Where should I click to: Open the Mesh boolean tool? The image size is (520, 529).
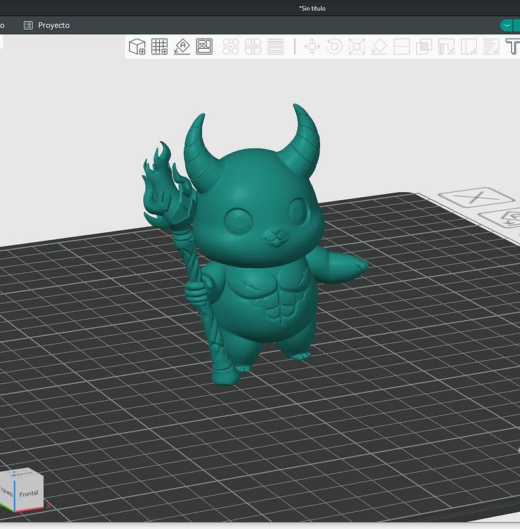pos(424,46)
